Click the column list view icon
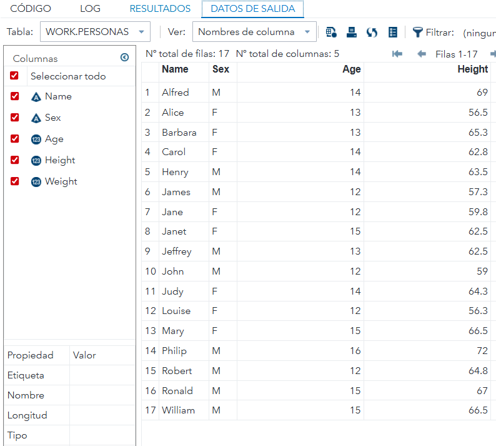 [393, 32]
